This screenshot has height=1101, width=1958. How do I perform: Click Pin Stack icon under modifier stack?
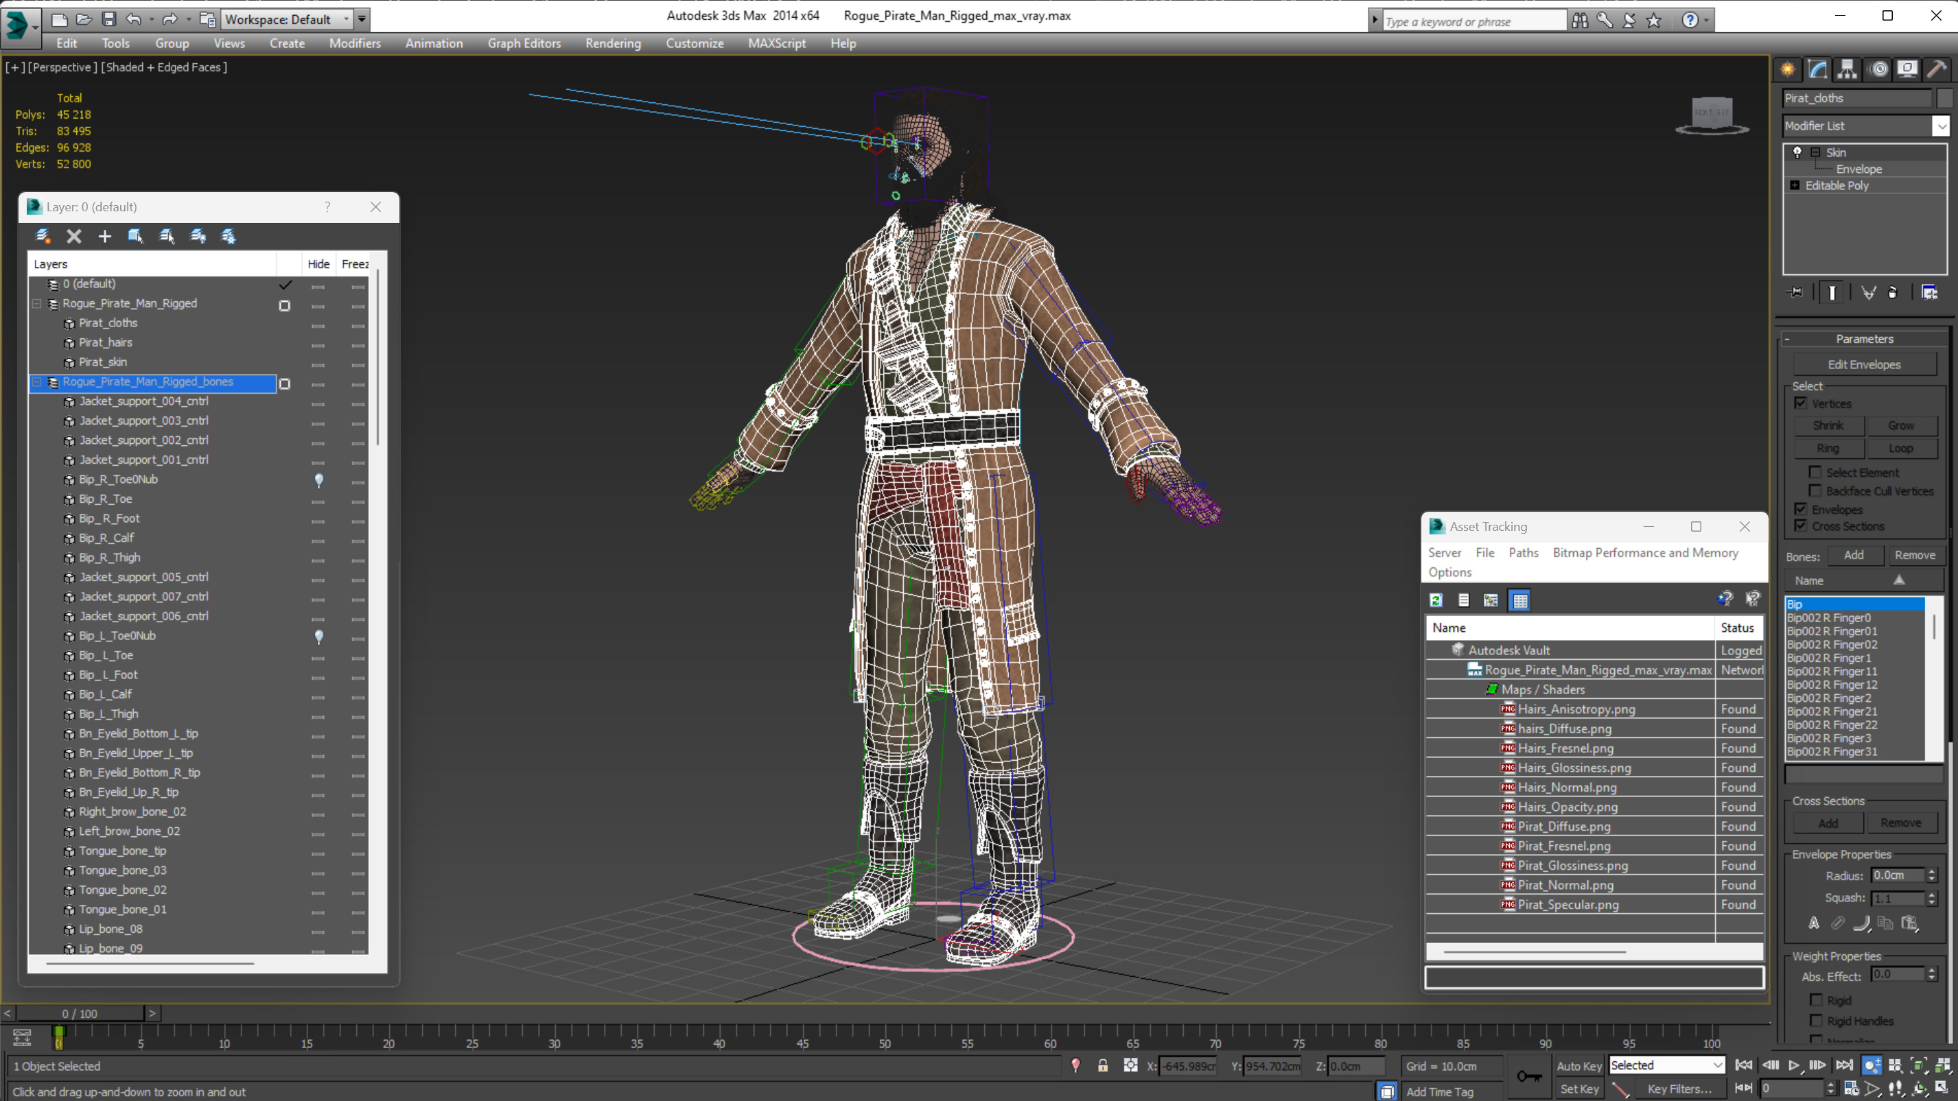click(x=1795, y=292)
